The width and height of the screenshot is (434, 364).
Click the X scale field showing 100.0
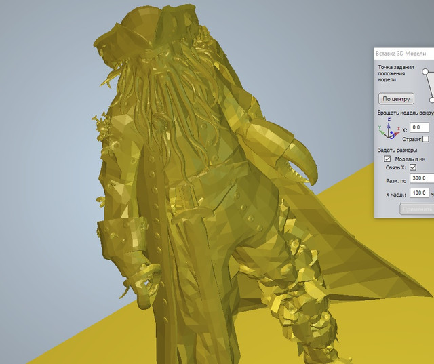click(419, 193)
